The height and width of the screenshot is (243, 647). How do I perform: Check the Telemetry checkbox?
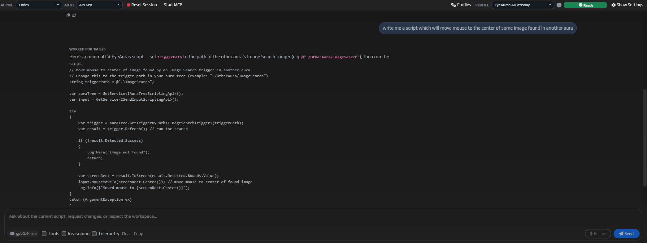[x=94, y=234]
